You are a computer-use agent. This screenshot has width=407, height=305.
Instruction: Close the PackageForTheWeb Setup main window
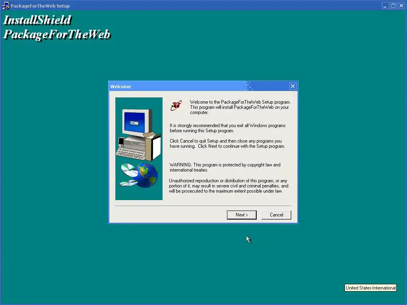[x=401, y=6]
